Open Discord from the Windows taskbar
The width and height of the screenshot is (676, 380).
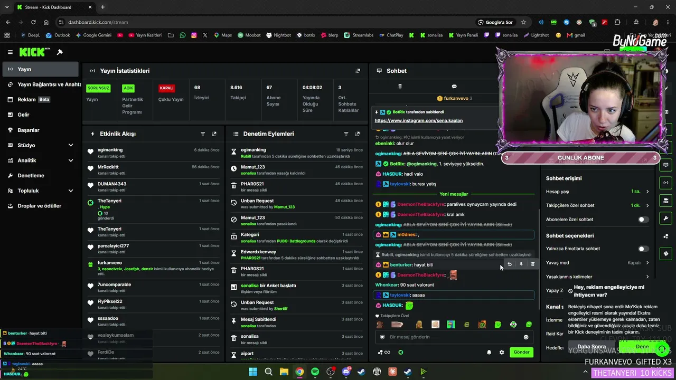[x=346, y=372]
